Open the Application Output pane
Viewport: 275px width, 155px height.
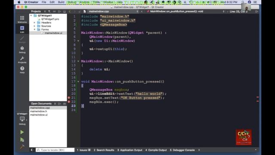130,150
